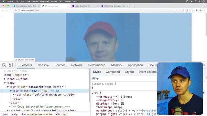Select html in the breadcrumb bar
The image size is (207, 116).
pyautogui.click(x=5, y=114)
